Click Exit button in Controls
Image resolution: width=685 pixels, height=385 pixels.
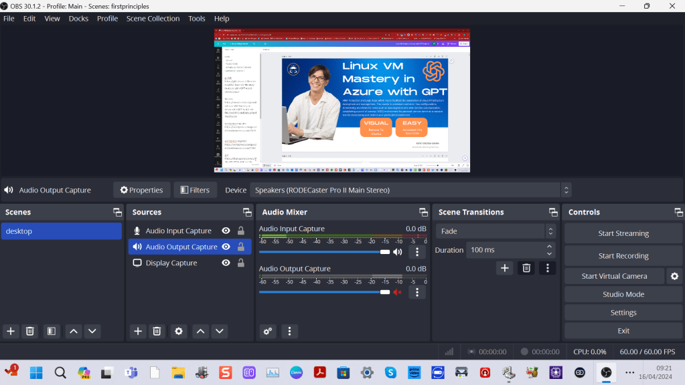(x=623, y=331)
